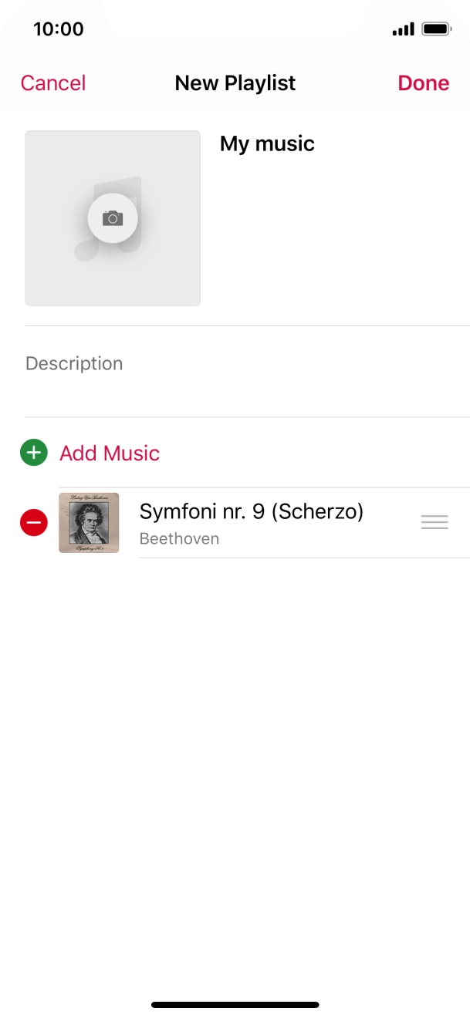The width and height of the screenshot is (470, 1018).
Task: Open the Beethoven album cover thumbnail
Action: tap(89, 523)
